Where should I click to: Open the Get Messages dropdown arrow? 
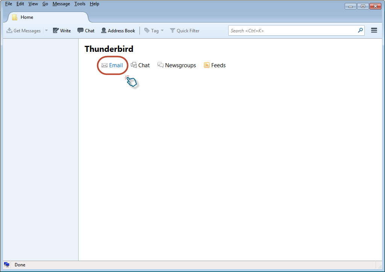point(46,30)
